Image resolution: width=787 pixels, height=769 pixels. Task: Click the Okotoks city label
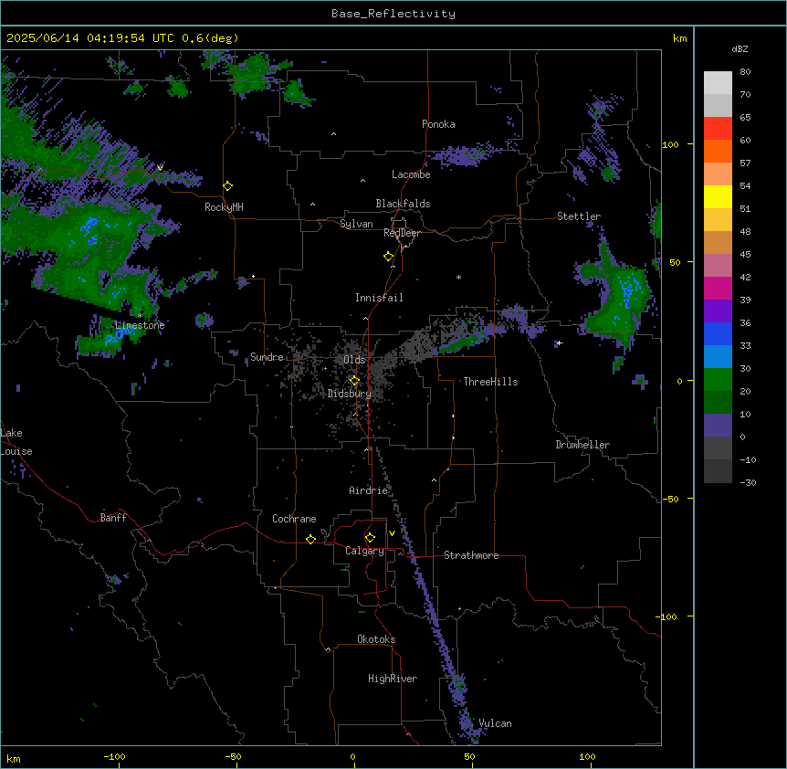[376, 639]
